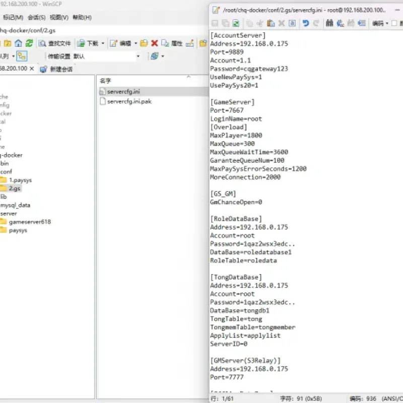Image resolution: width=403 pixels, height=403 pixels.
Task: Click the Name (名字) column header
Action: coord(105,81)
